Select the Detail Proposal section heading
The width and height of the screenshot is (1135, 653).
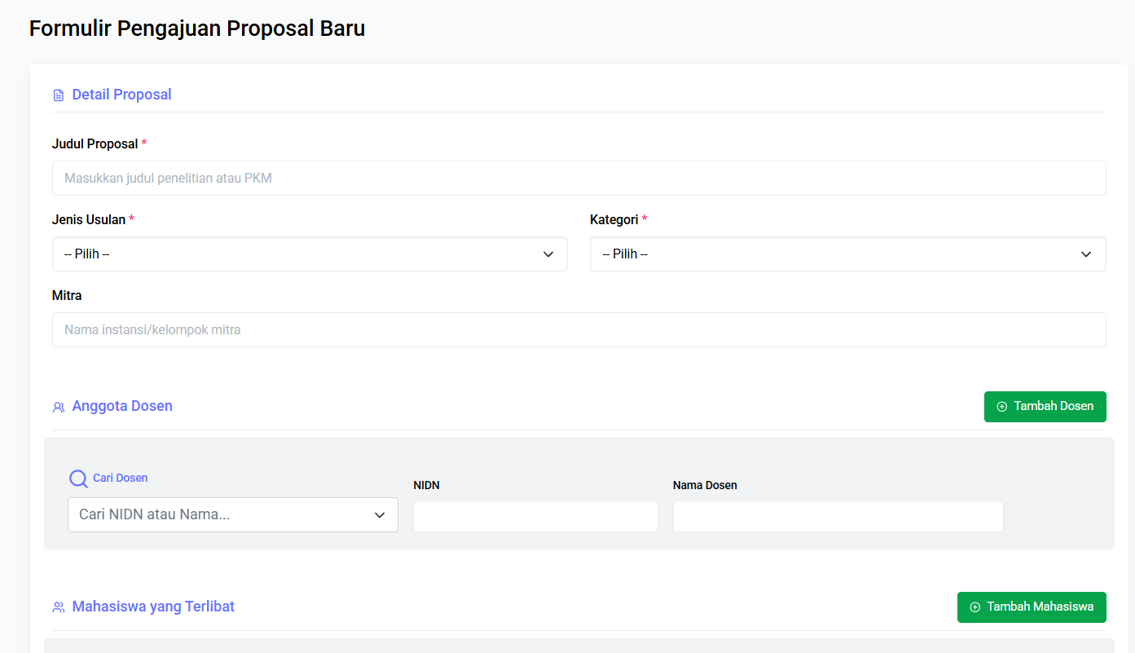pos(121,95)
